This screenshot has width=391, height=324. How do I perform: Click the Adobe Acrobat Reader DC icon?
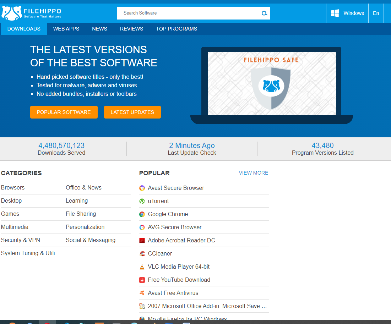(142, 241)
